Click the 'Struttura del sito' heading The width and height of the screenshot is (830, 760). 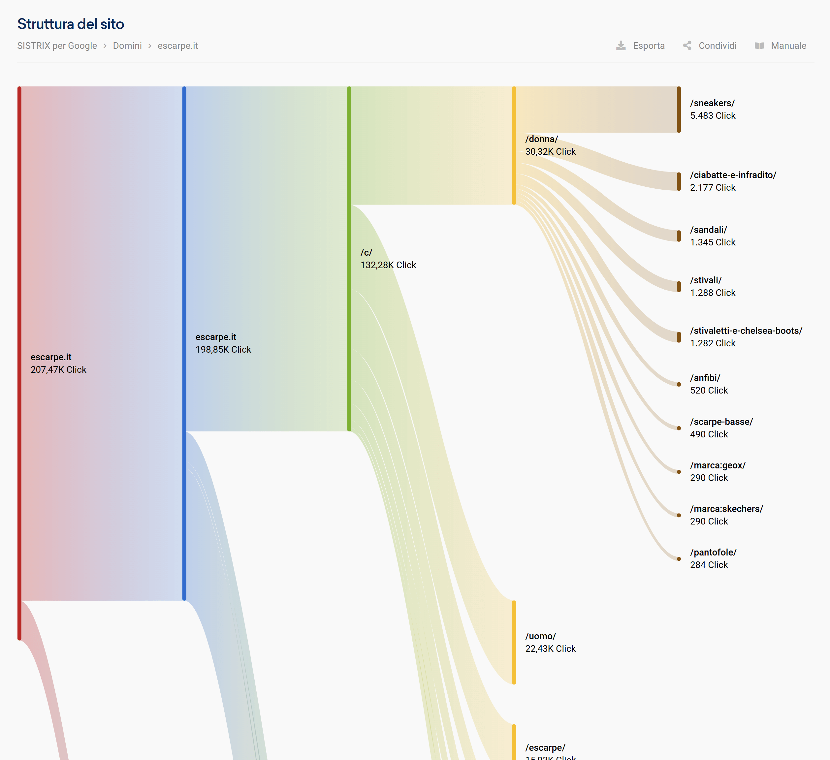(71, 24)
